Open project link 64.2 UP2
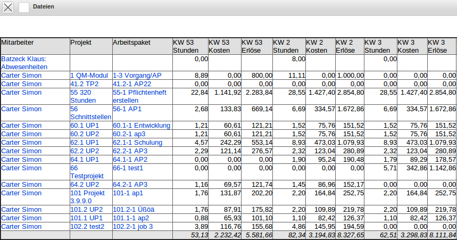 pyautogui.click(x=85, y=184)
